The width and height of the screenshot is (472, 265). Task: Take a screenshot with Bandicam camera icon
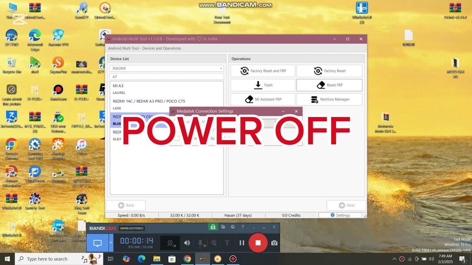coord(274,243)
